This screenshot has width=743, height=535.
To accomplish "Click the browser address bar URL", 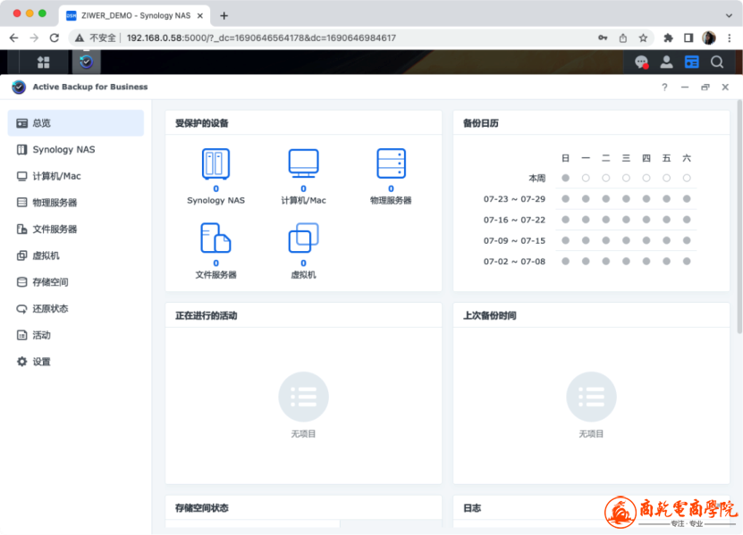I will (x=261, y=38).
